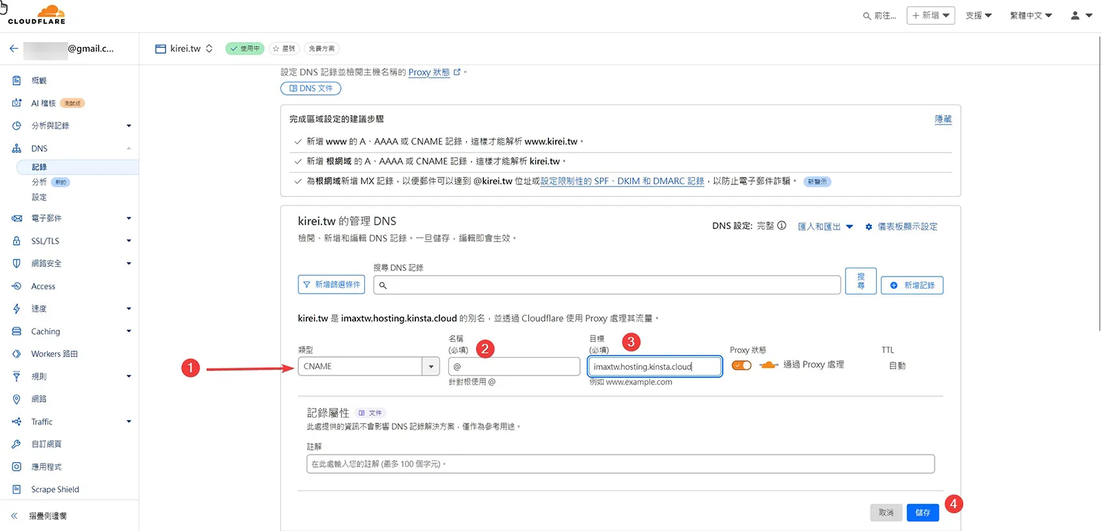Open 應用程式 sidebar icon
The height and width of the screenshot is (531, 1102).
(x=17, y=466)
